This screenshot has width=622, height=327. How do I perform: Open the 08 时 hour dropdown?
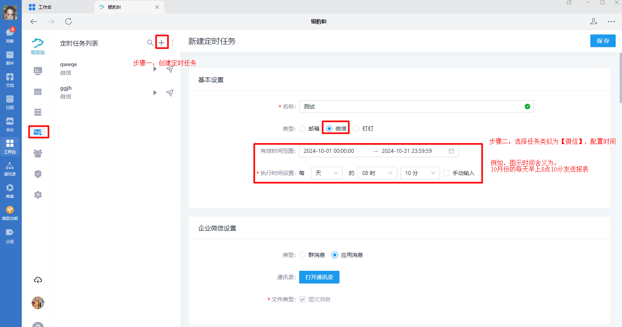tap(377, 173)
